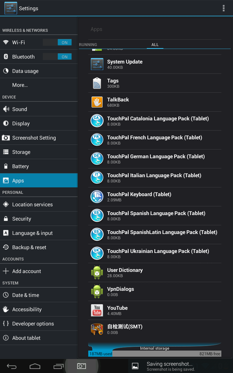The width and height of the screenshot is (233, 373).
Task: Tap the 自检测试(SMT) app icon
Action: 97,329
